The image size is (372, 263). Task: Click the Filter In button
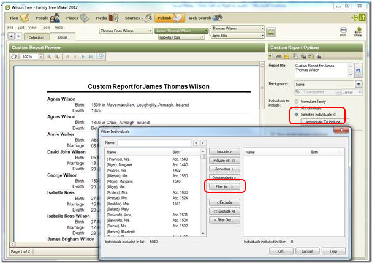224,186
